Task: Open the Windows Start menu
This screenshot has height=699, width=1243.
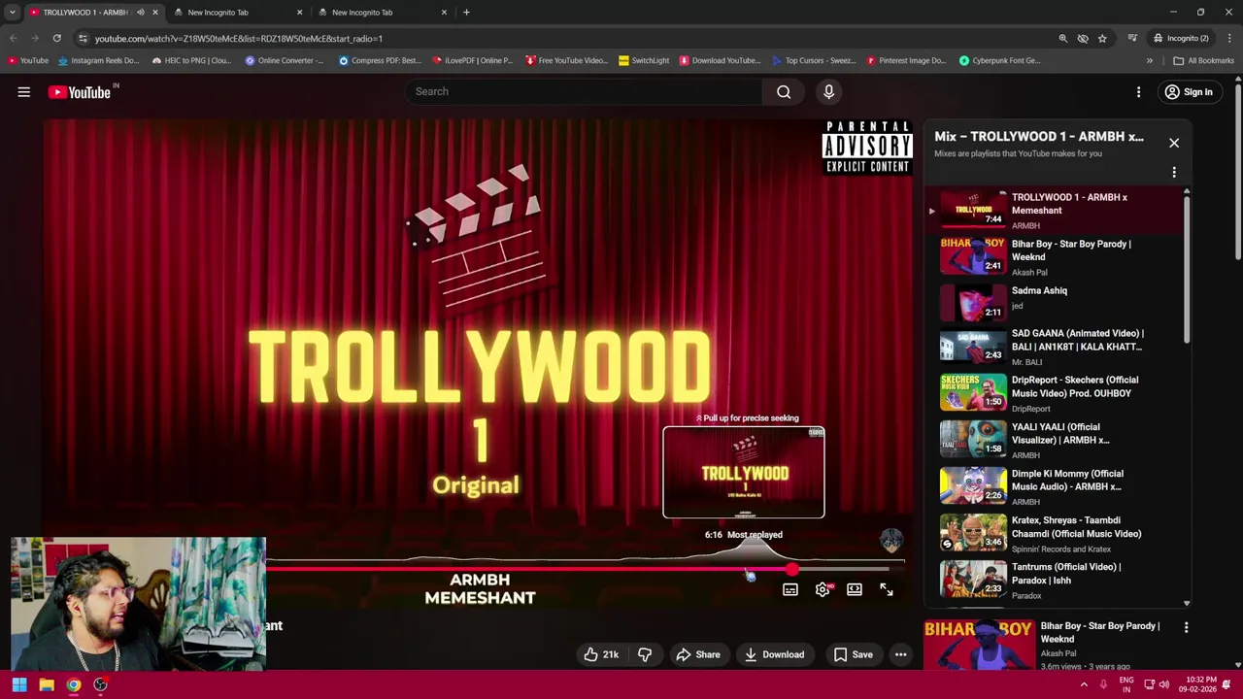Action: tap(19, 684)
